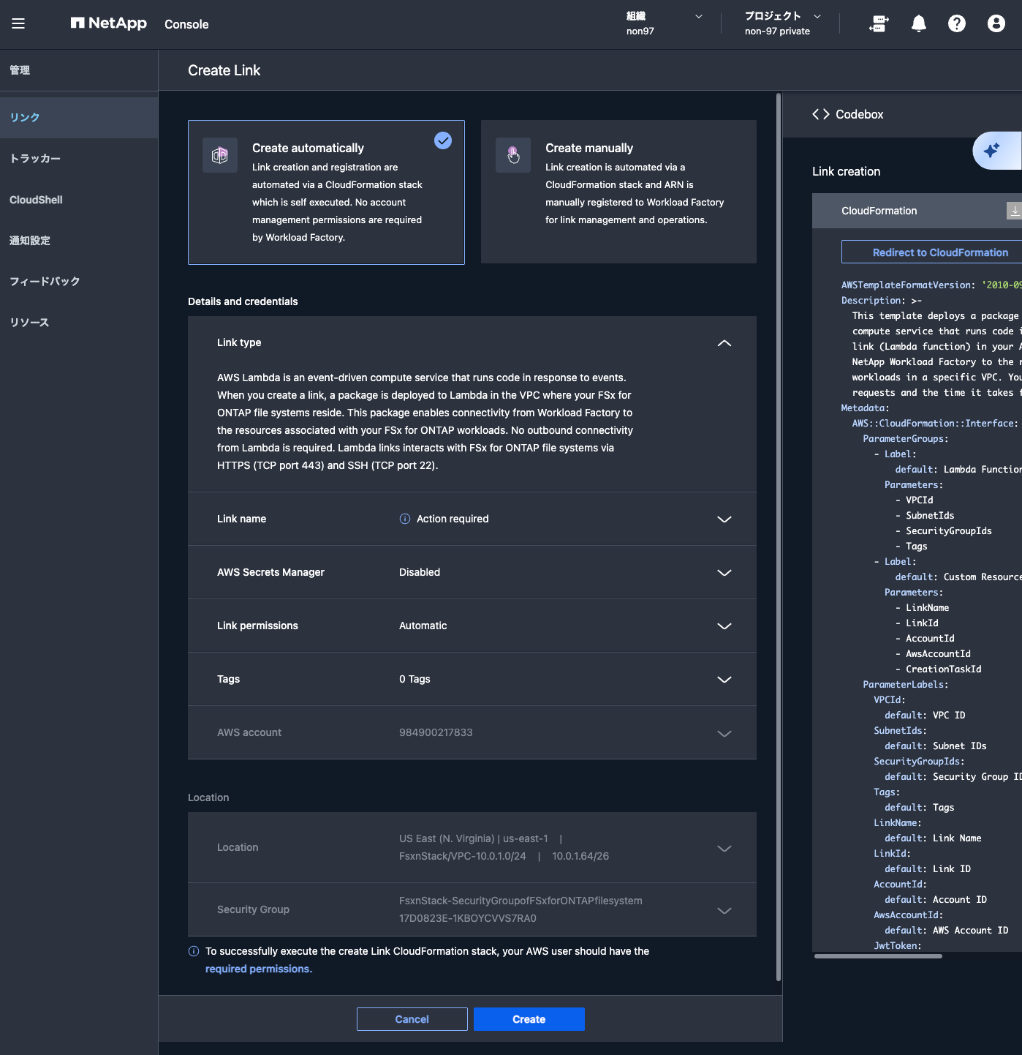Expand the AWS account section

(724, 733)
